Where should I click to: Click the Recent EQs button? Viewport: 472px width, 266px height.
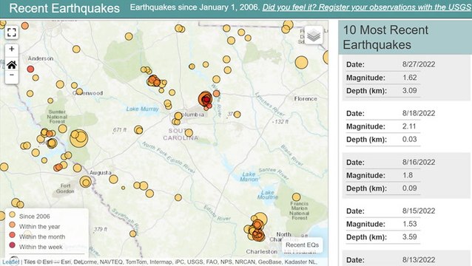pyautogui.click(x=302, y=245)
